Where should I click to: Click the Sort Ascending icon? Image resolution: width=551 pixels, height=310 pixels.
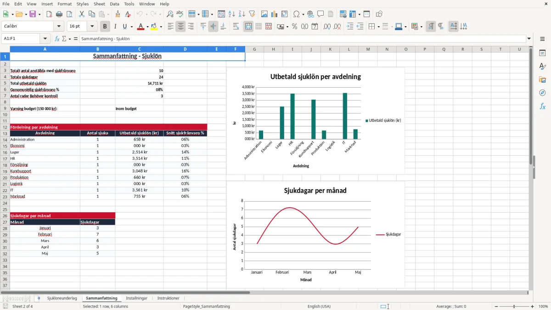[232, 14]
